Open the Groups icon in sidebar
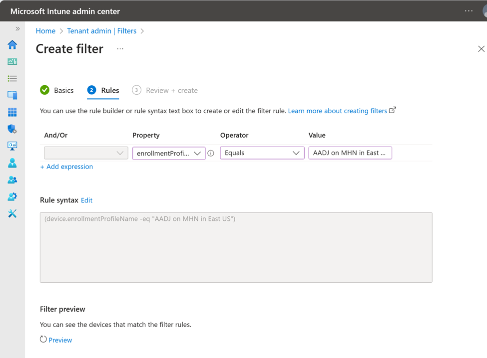The height and width of the screenshot is (358, 487). click(x=12, y=180)
